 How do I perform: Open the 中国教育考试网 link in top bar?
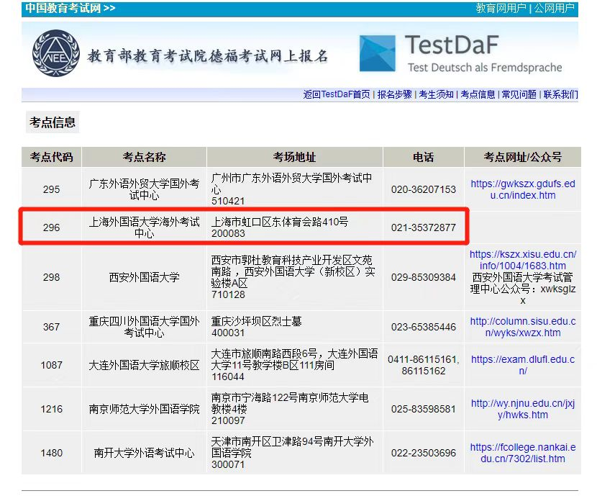tap(70, 8)
